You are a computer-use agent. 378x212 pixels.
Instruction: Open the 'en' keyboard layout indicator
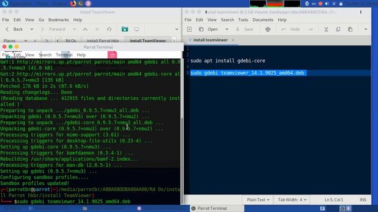coord(314,4)
